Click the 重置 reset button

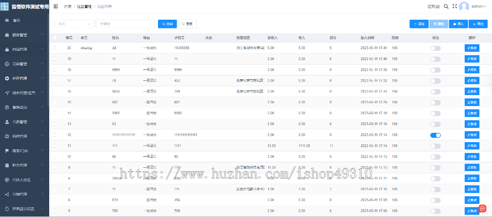(187, 24)
